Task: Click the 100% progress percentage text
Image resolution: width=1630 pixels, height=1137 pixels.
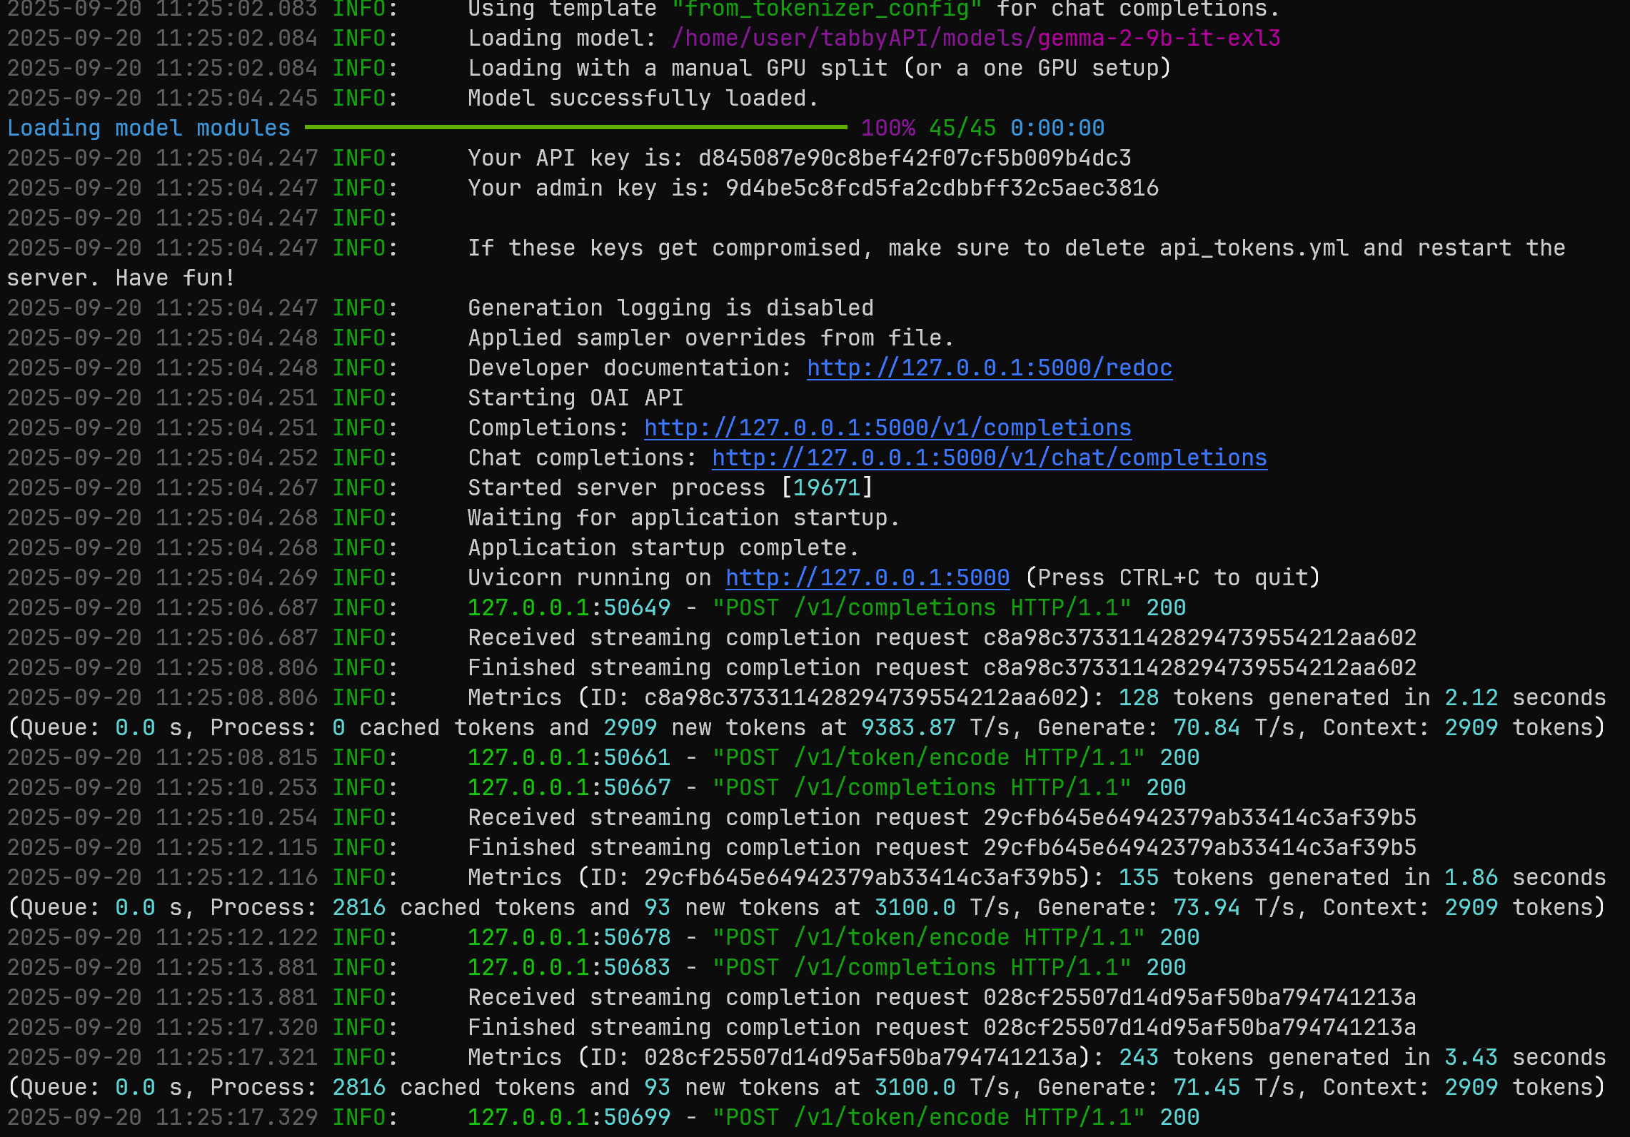Action: [887, 128]
